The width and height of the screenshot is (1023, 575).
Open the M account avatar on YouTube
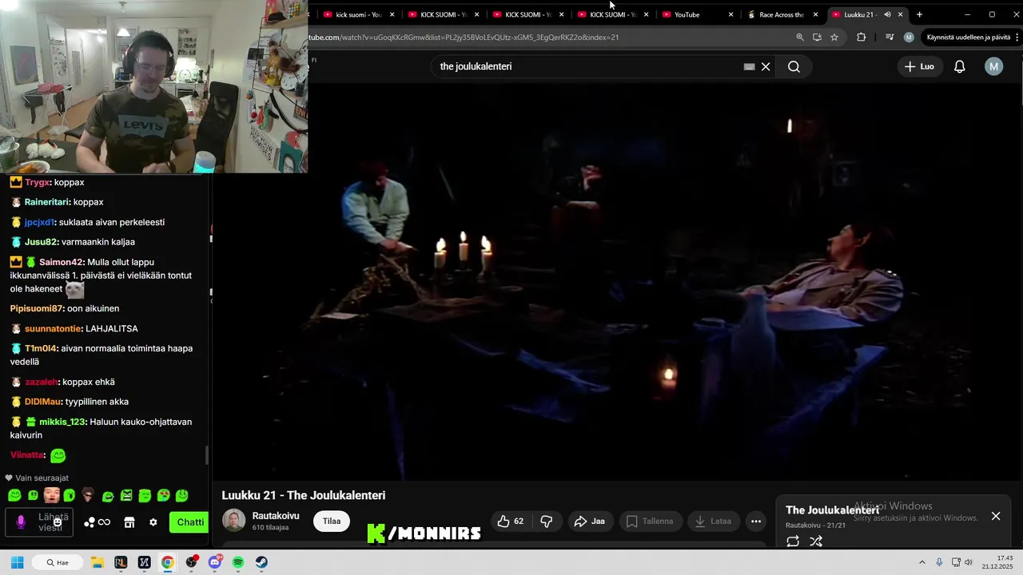point(993,66)
